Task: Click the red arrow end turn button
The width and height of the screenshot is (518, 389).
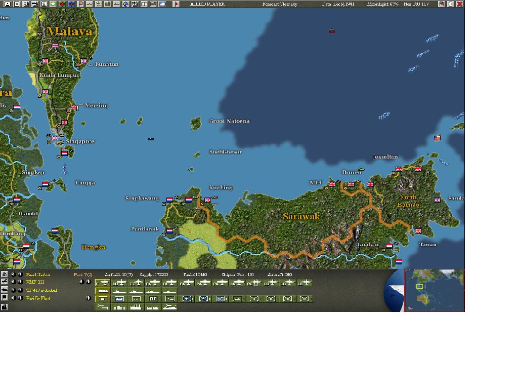Action: [x=176, y=4]
